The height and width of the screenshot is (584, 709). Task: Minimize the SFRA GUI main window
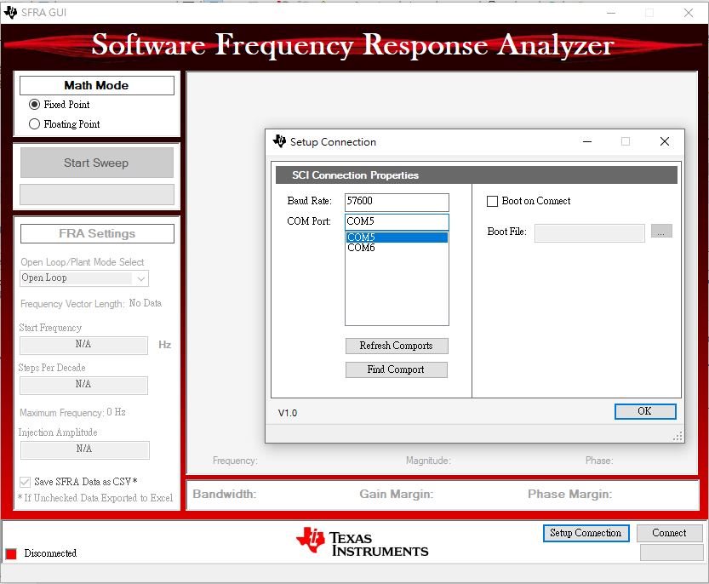point(611,13)
